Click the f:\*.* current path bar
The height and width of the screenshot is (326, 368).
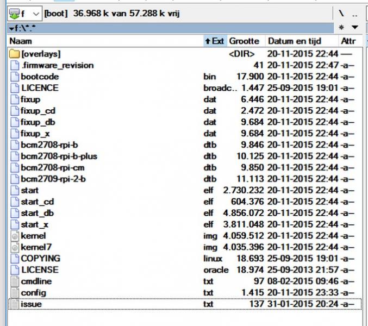163,27
